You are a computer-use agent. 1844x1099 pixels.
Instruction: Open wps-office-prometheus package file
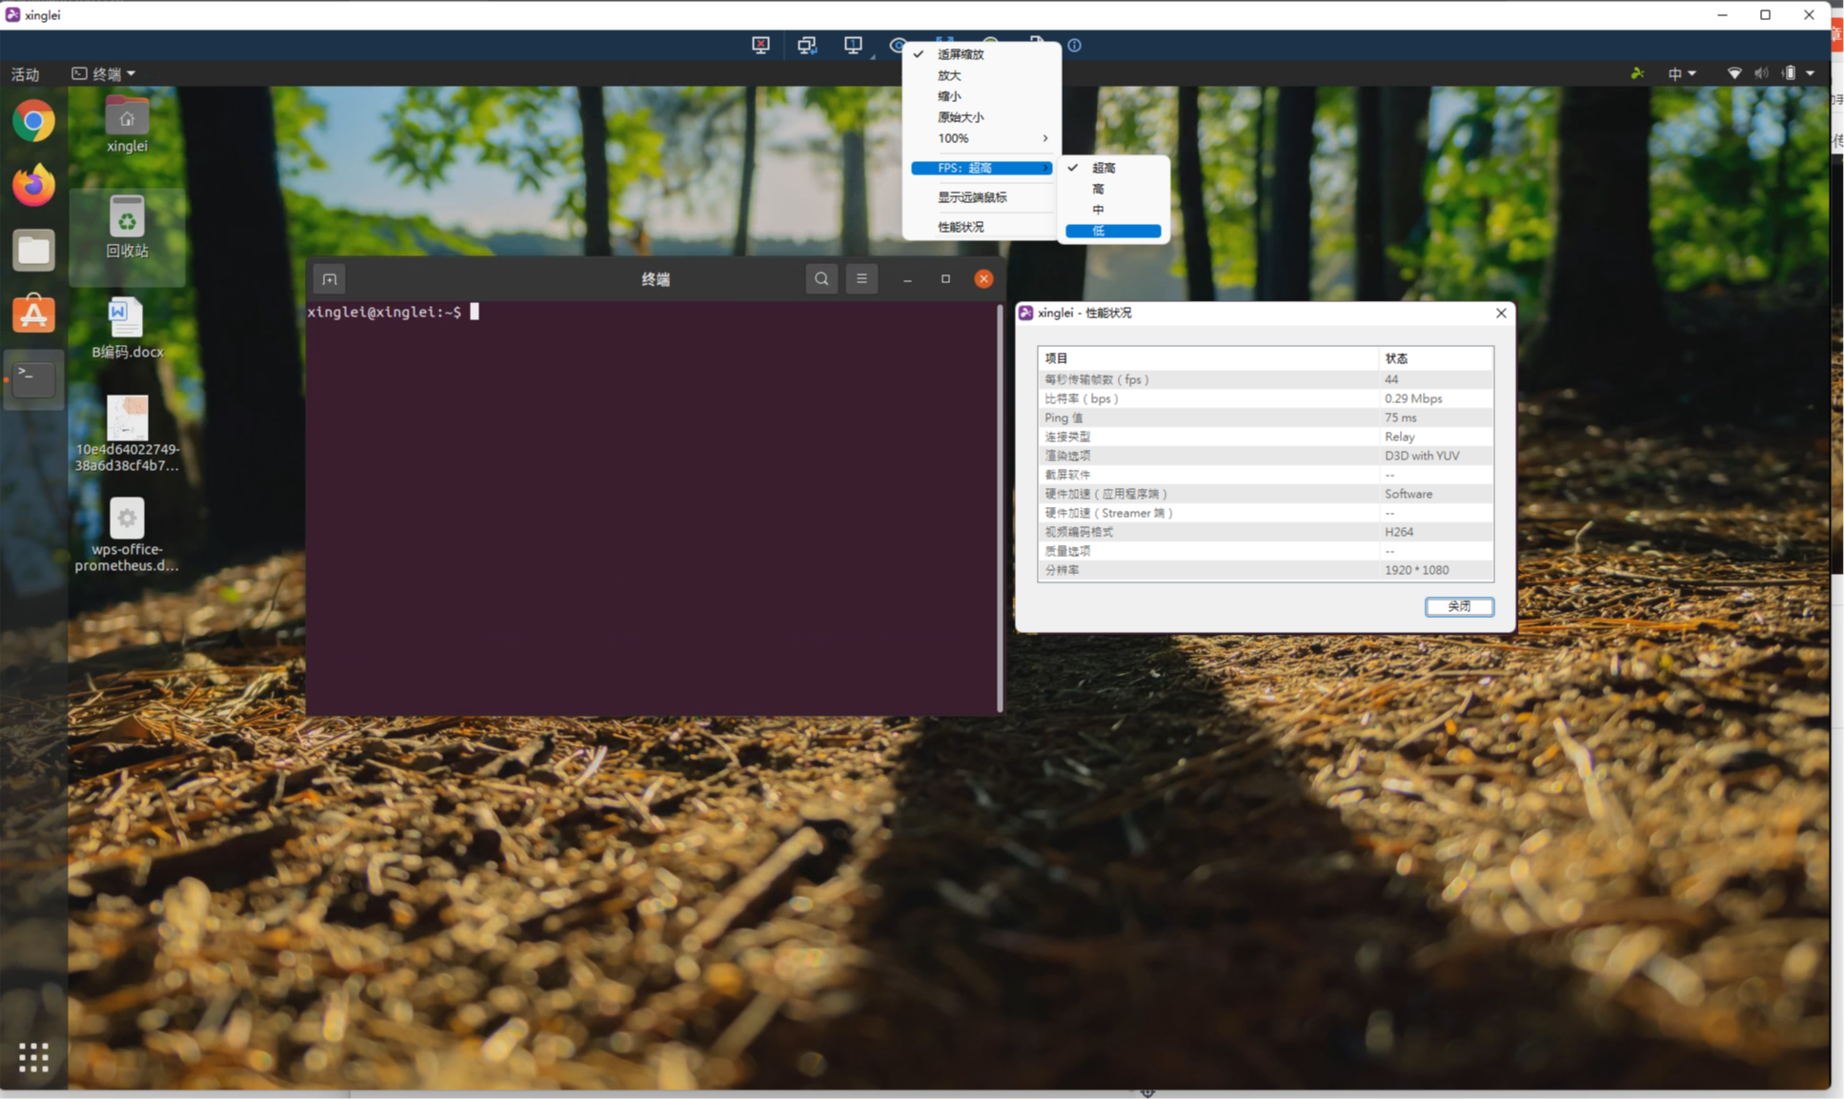[x=127, y=535]
